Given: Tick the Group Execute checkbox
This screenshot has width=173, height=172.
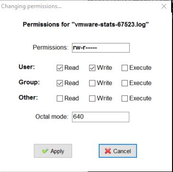Looking at the screenshot, I should pos(124,83).
